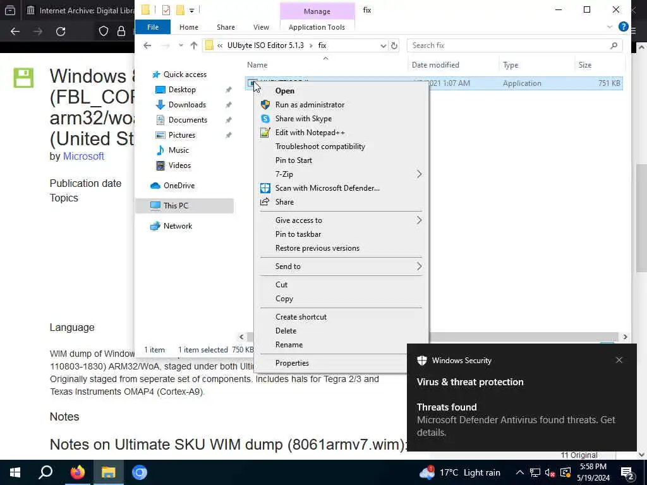Open the Microsoft author link
The image size is (647, 485).
83,157
